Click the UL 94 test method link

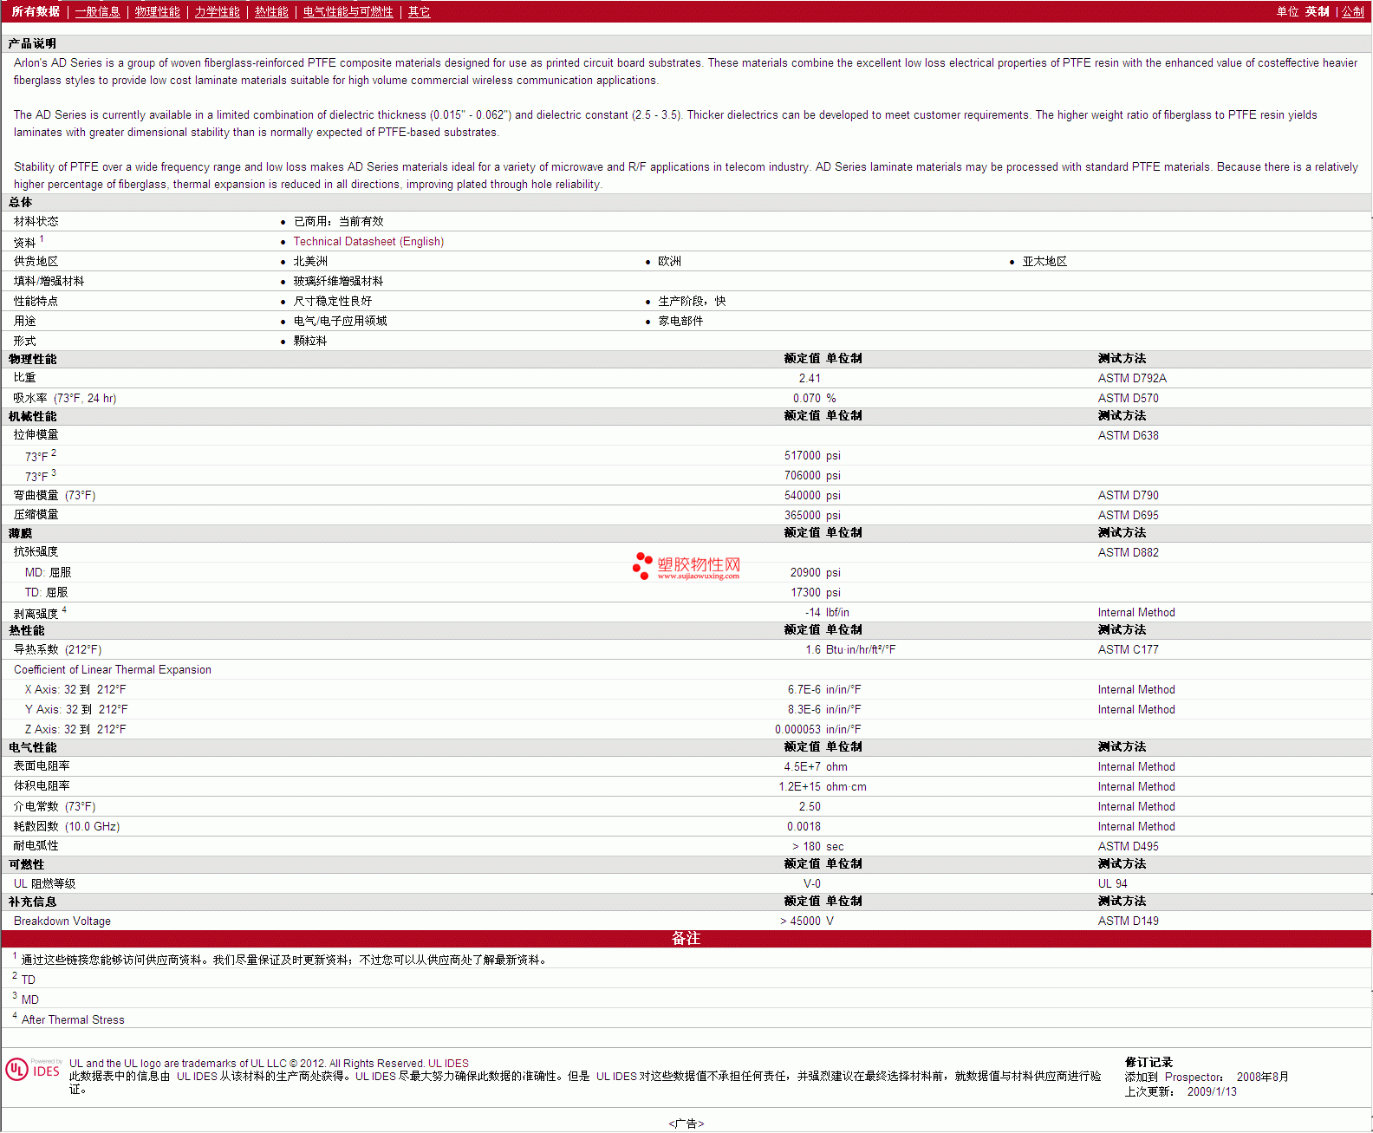click(1112, 884)
